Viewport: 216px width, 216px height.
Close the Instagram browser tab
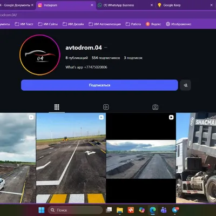click(x=92, y=5)
